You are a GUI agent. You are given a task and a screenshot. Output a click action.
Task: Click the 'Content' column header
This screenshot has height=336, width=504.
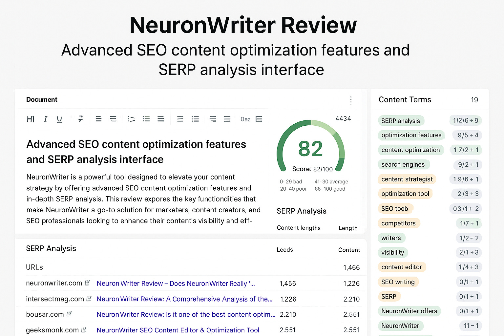point(349,250)
